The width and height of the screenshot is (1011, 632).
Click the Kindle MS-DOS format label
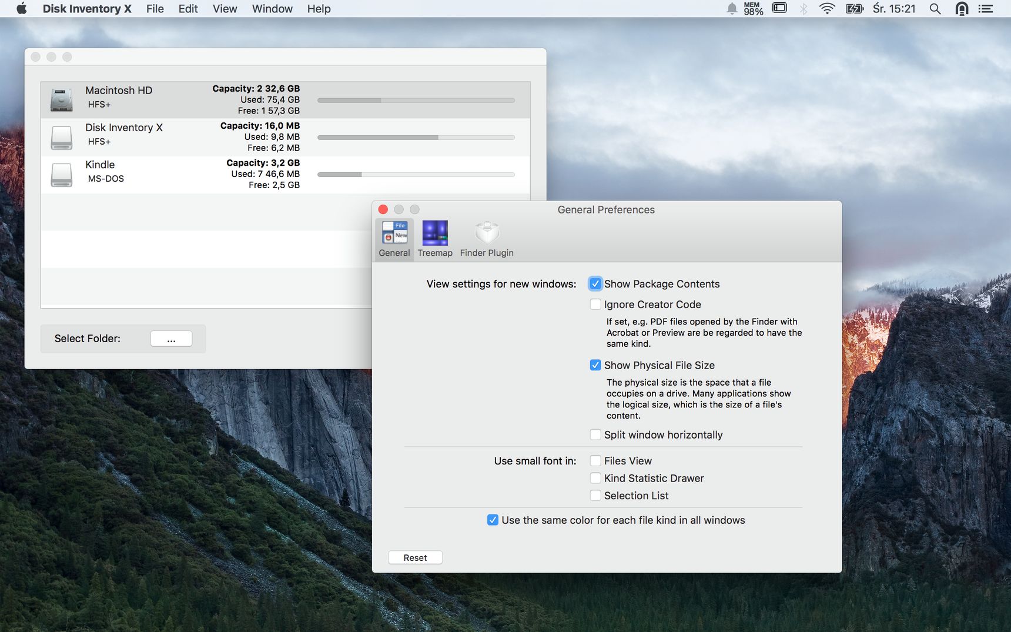click(x=106, y=178)
